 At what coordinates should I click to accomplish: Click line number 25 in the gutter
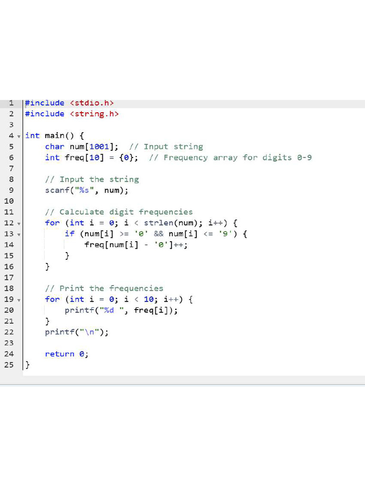pos(9,365)
